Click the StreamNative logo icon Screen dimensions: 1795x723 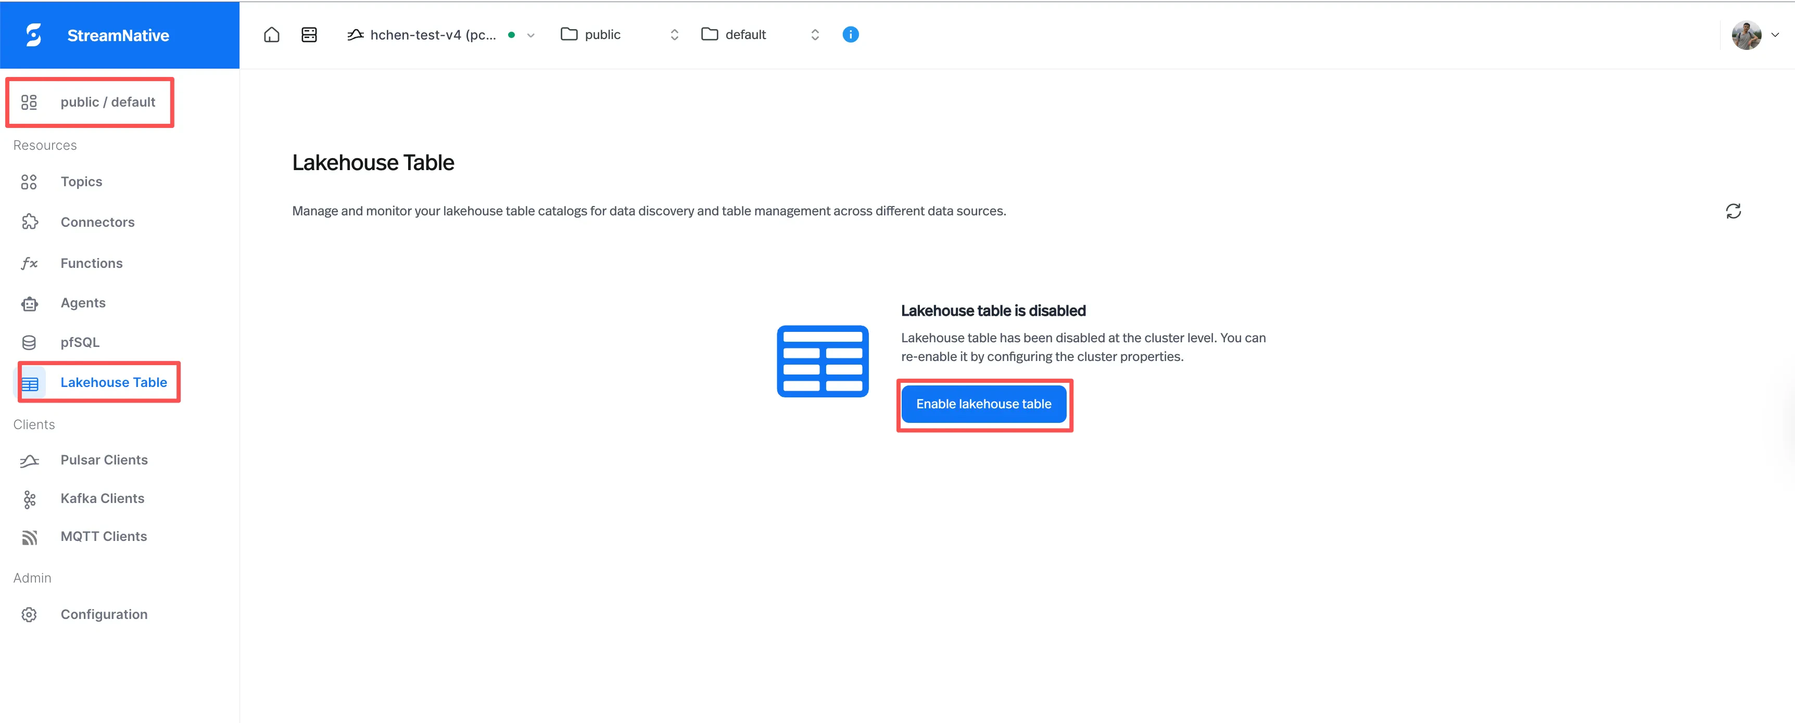point(33,35)
